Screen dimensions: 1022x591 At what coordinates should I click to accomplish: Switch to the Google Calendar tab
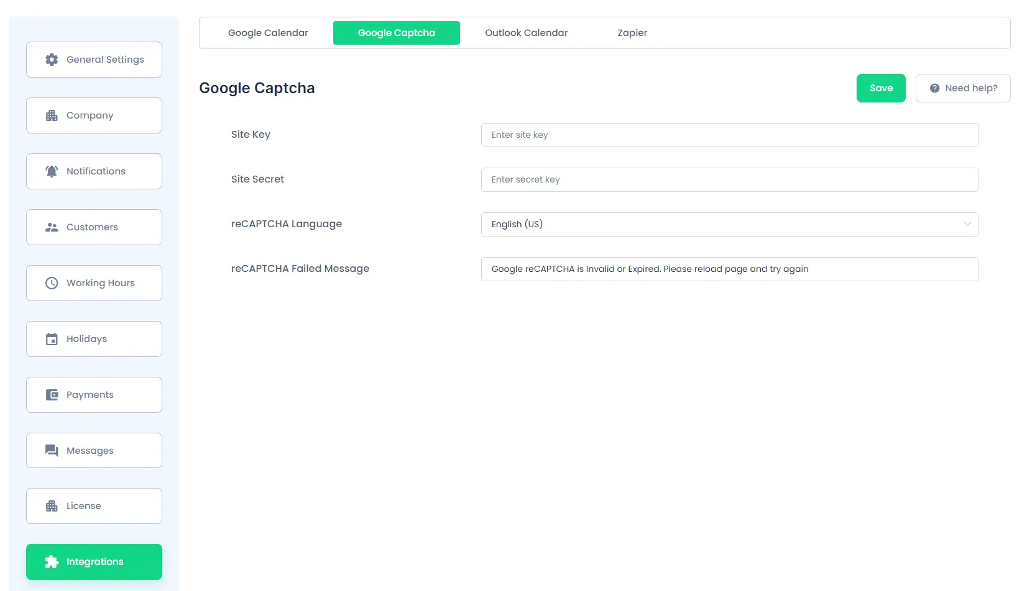click(x=268, y=33)
